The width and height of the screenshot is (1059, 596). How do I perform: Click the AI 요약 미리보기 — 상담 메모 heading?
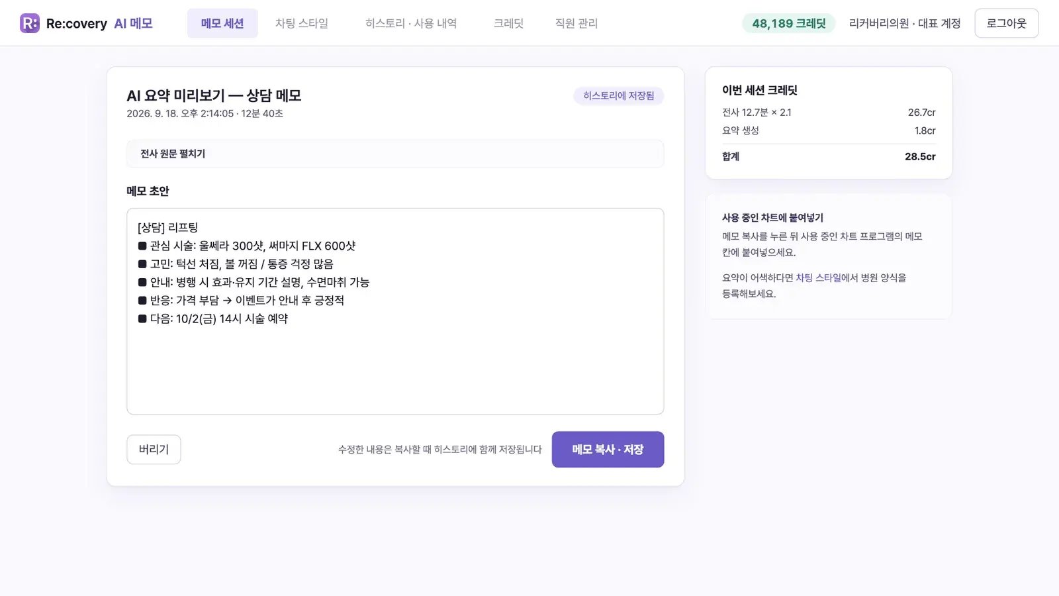tap(214, 95)
